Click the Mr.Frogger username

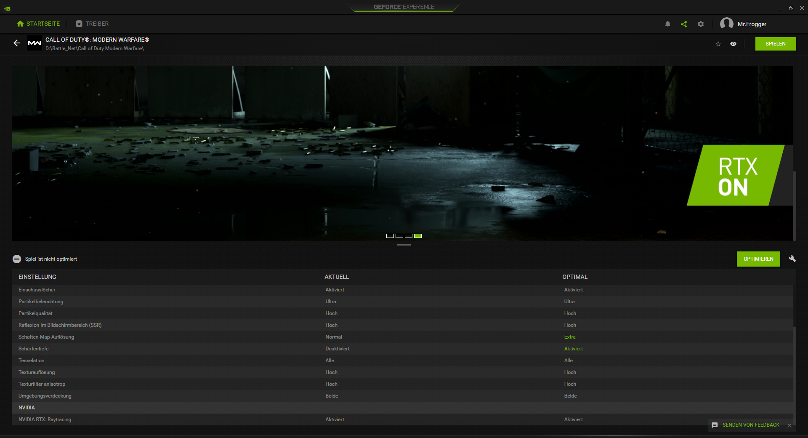[x=752, y=24]
